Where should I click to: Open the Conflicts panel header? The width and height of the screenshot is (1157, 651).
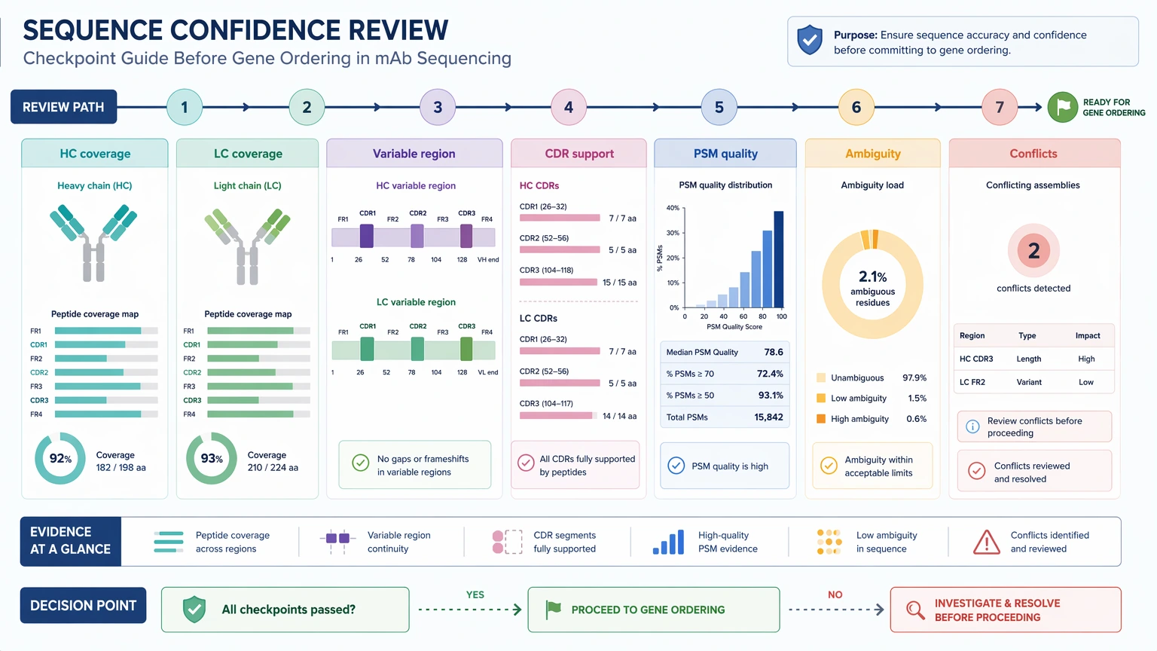coord(1034,153)
